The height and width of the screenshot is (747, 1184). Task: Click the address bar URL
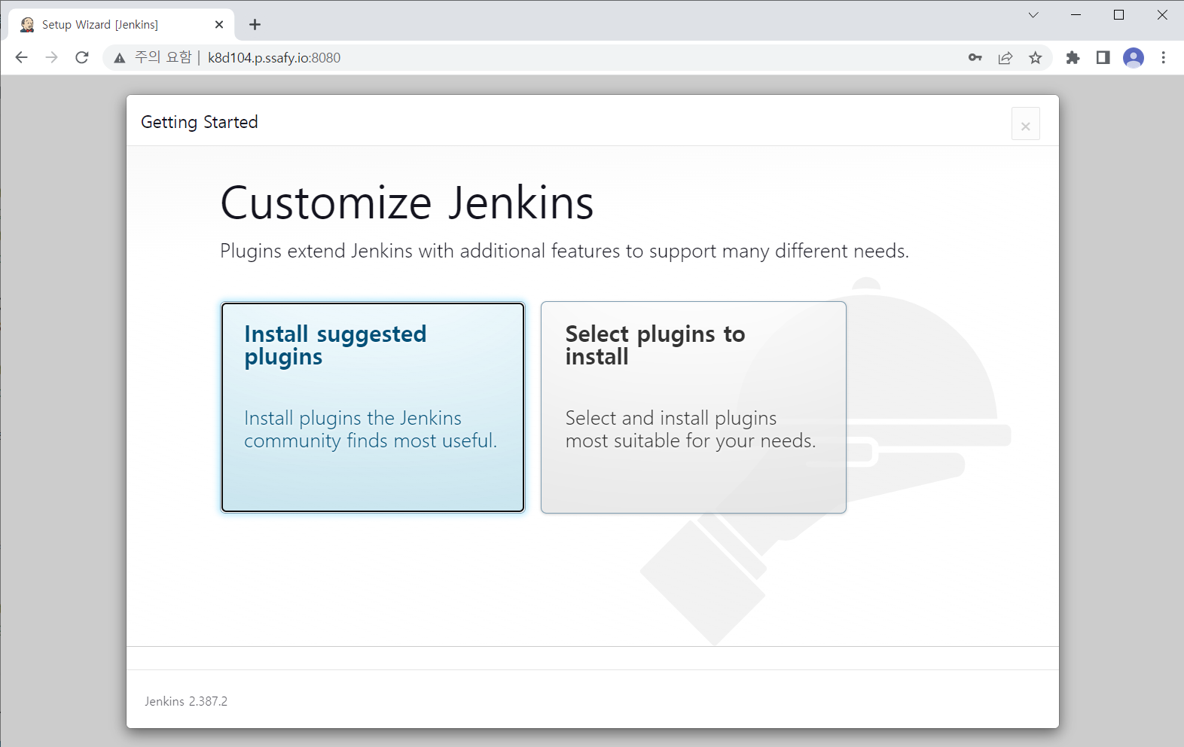[x=274, y=58]
